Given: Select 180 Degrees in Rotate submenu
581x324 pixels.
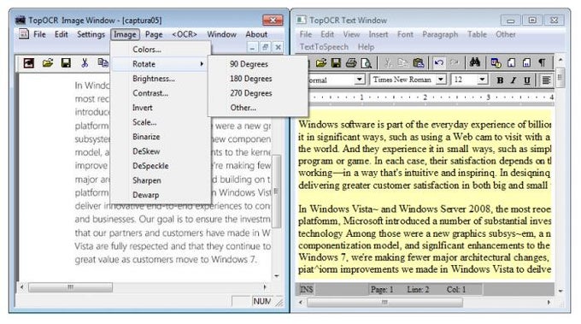Looking at the screenshot, I should (x=251, y=79).
